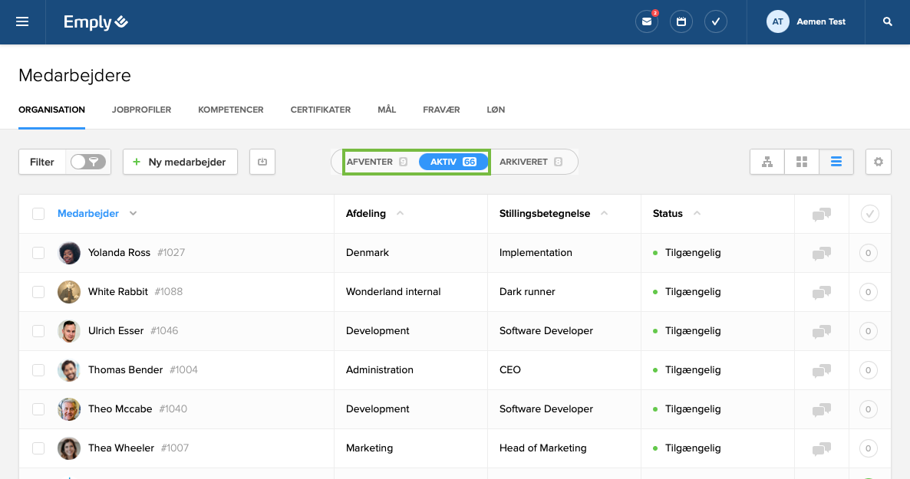Toggle the Filter switch
The width and height of the screenshot is (910, 479).
tap(88, 162)
